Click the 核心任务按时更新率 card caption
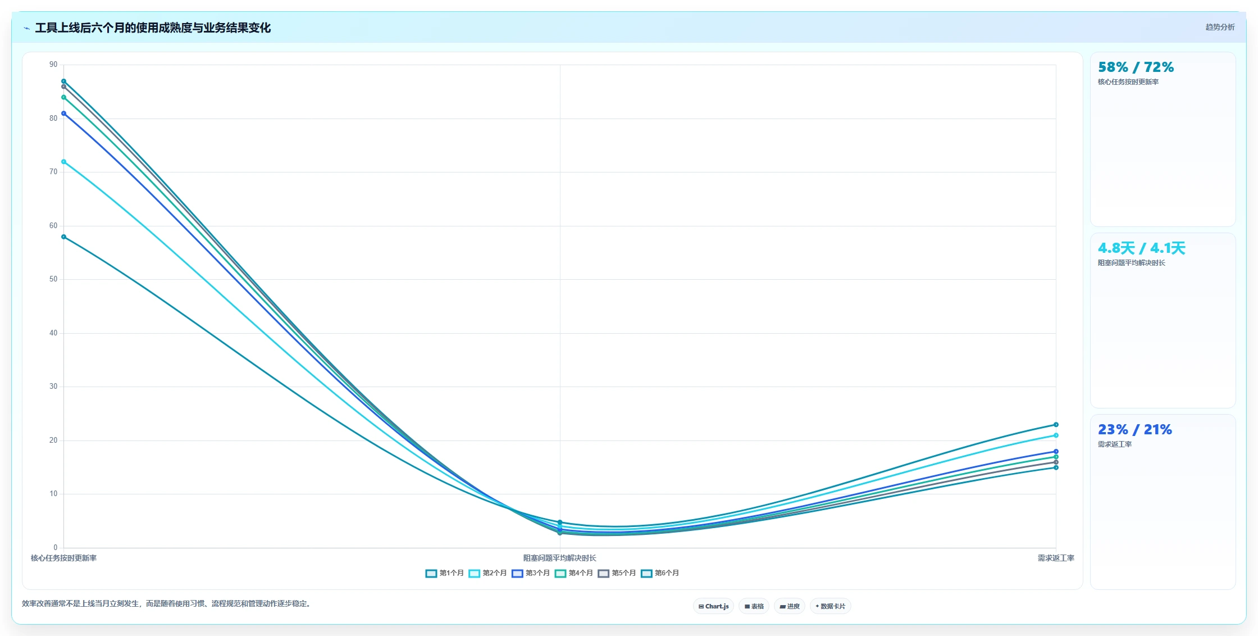 coord(1128,82)
